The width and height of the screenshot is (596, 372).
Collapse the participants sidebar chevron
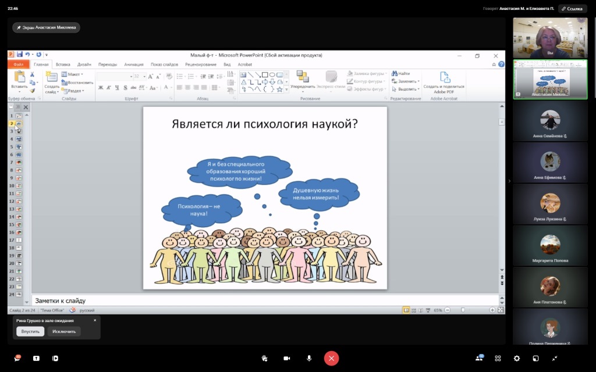tap(509, 181)
